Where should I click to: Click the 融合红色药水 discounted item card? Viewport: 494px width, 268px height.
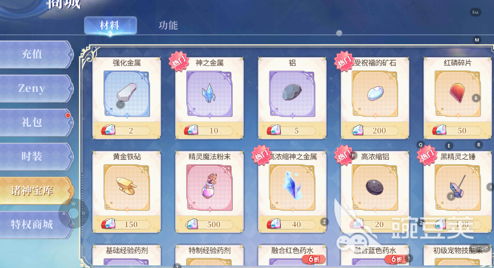[x=292, y=255]
